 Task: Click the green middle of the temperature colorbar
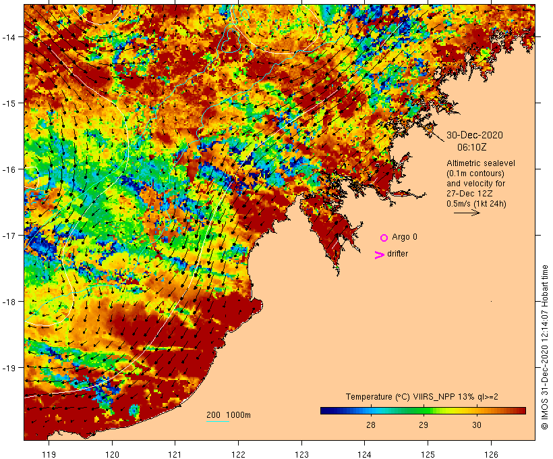(424, 410)
